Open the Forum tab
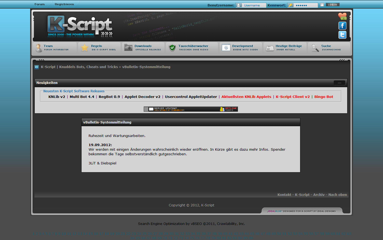The width and height of the screenshot is (383, 240). (x=40, y=4)
